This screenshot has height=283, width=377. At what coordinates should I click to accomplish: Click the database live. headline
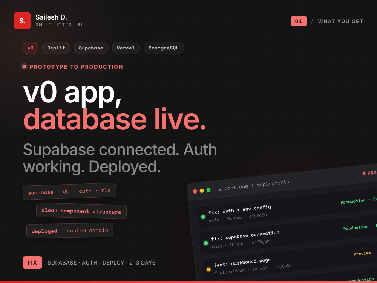pyautogui.click(x=115, y=119)
